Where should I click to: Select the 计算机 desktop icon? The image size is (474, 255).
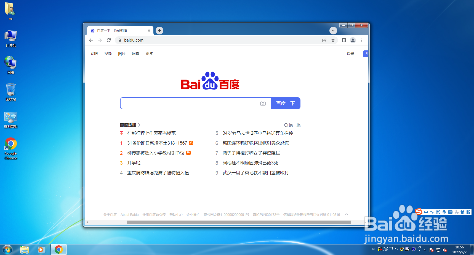(10, 39)
